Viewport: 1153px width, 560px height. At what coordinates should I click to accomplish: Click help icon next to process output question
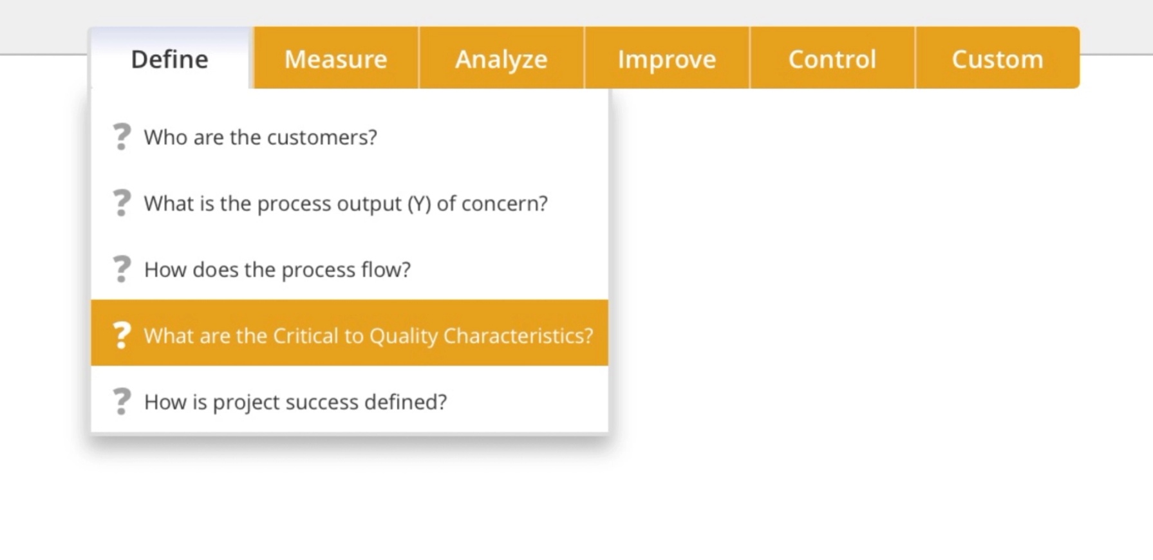click(122, 203)
